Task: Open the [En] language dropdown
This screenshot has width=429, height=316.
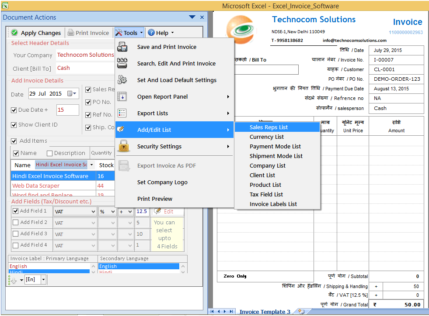Action: click(x=43, y=280)
